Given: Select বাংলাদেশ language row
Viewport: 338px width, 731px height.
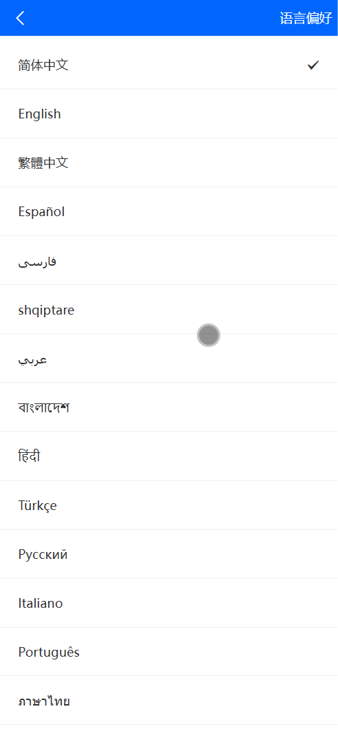Looking at the screenshot, I should click(x=169, y=407).
